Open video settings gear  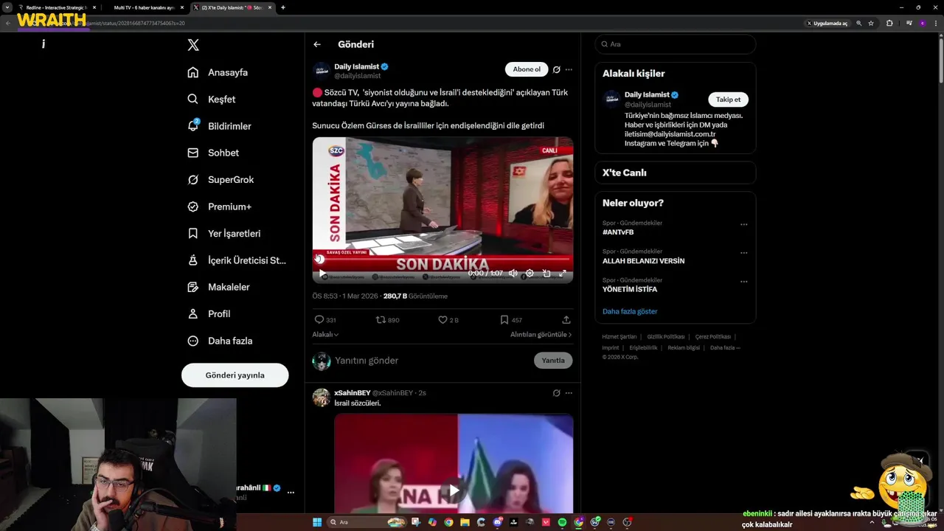pyautogui.click(x=530, y=274)
